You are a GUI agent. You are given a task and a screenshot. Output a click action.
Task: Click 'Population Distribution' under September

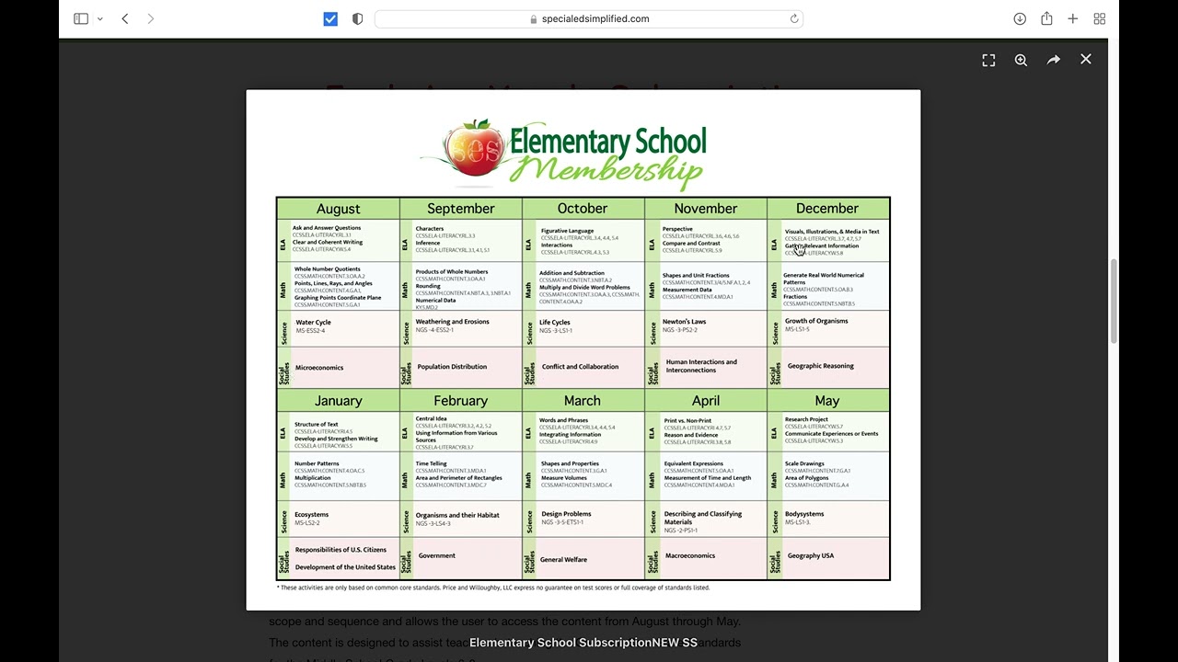[452, 367]
